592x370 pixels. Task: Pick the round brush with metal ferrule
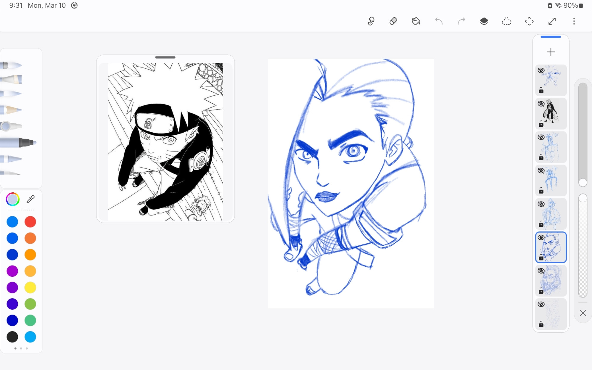(11, 65)
